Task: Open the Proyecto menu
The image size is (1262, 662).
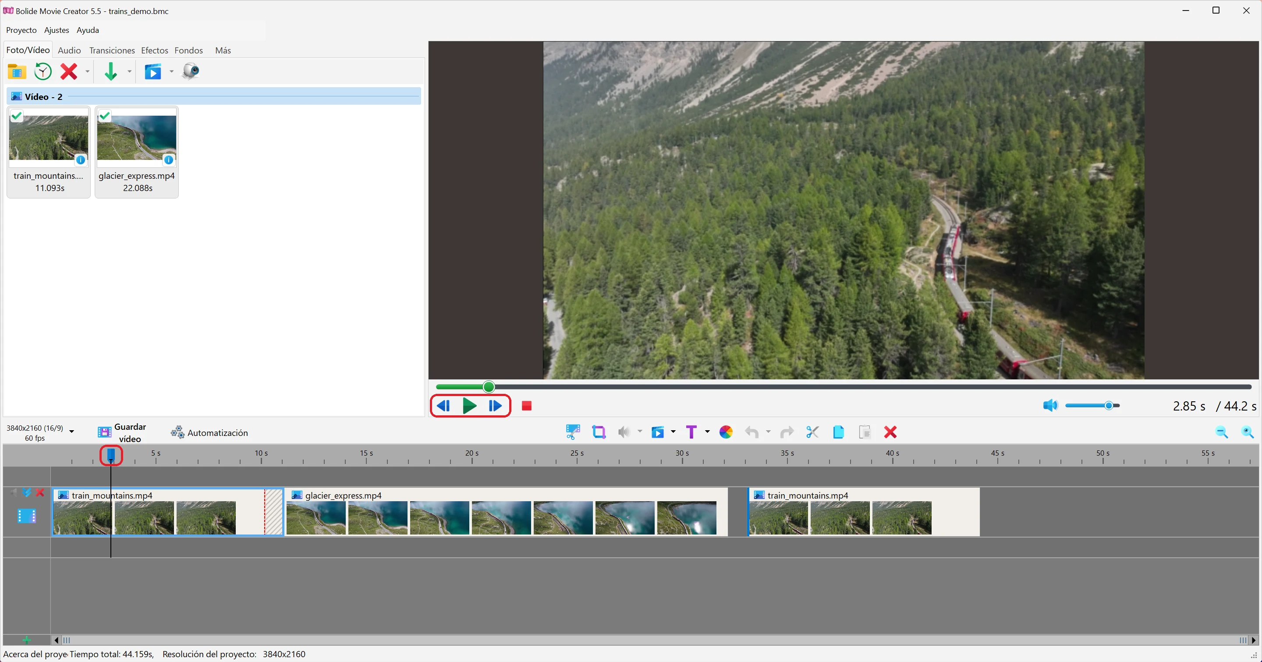Action: coord(21,30)
